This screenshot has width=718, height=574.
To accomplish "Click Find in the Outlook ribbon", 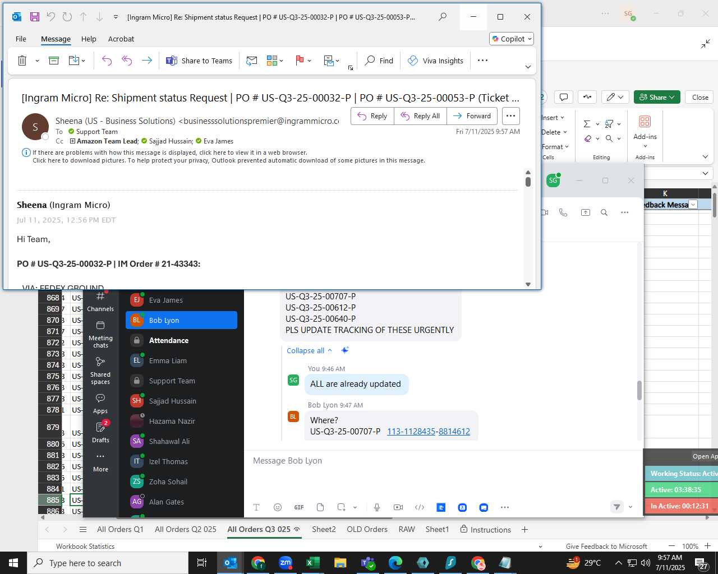I will (x=379, y=61).
